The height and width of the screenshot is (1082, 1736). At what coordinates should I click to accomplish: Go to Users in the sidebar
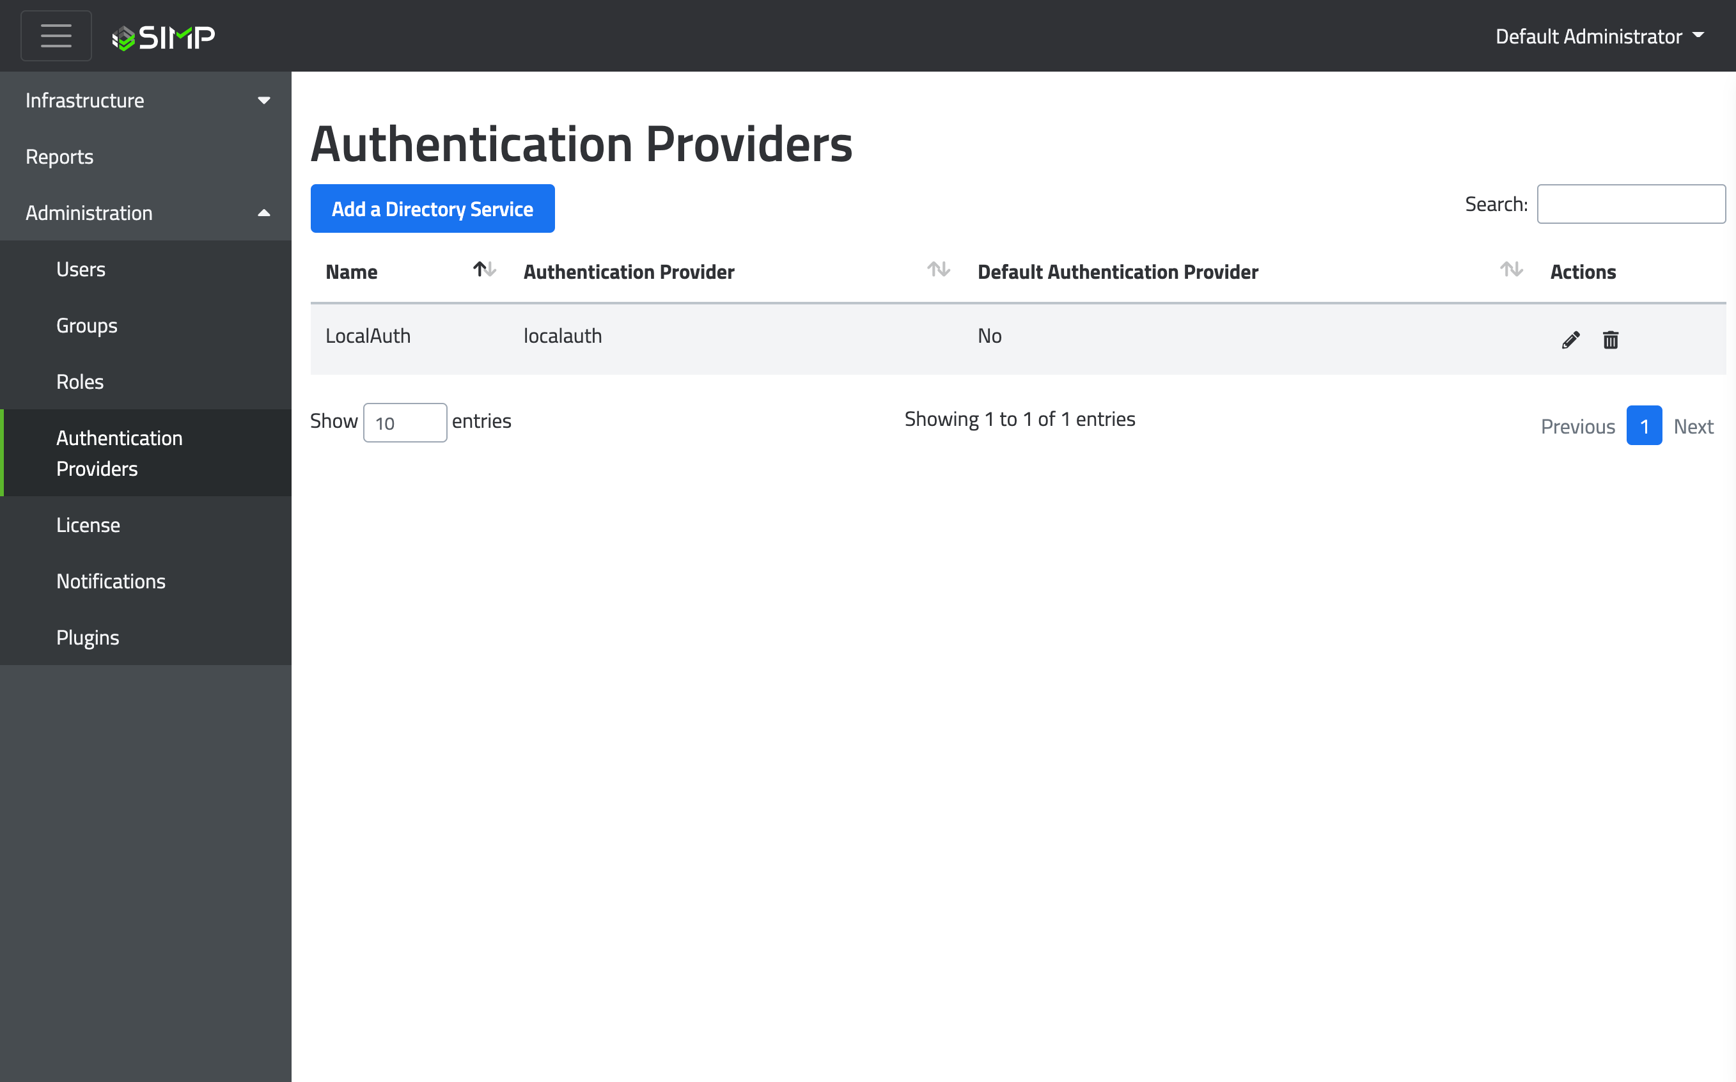(x=81, y=269)
